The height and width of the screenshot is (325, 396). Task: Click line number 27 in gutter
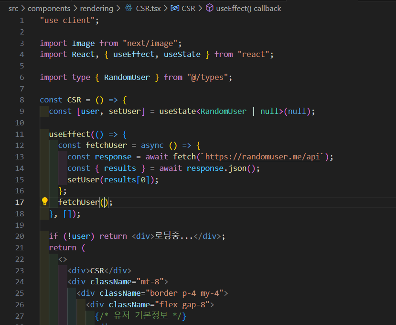pyautogui.click(x=20, y=316)
